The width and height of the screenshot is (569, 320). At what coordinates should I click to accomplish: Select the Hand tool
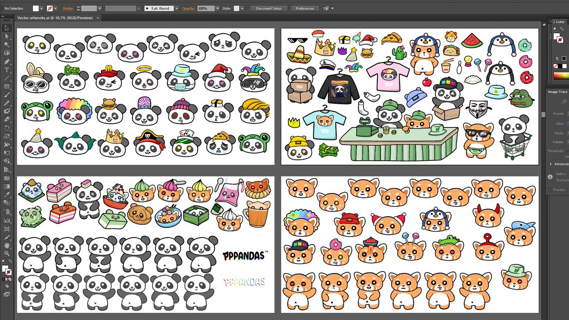click(x=7, y=245)
